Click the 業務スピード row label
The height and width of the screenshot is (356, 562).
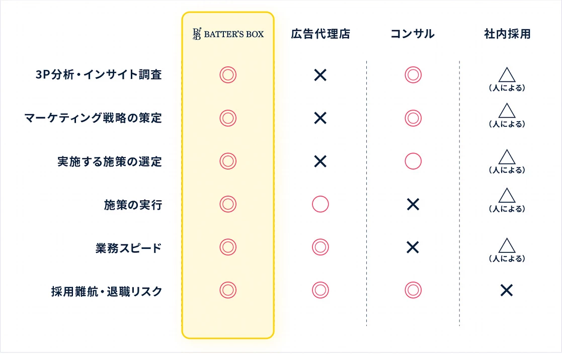click(x=128, y=248)
